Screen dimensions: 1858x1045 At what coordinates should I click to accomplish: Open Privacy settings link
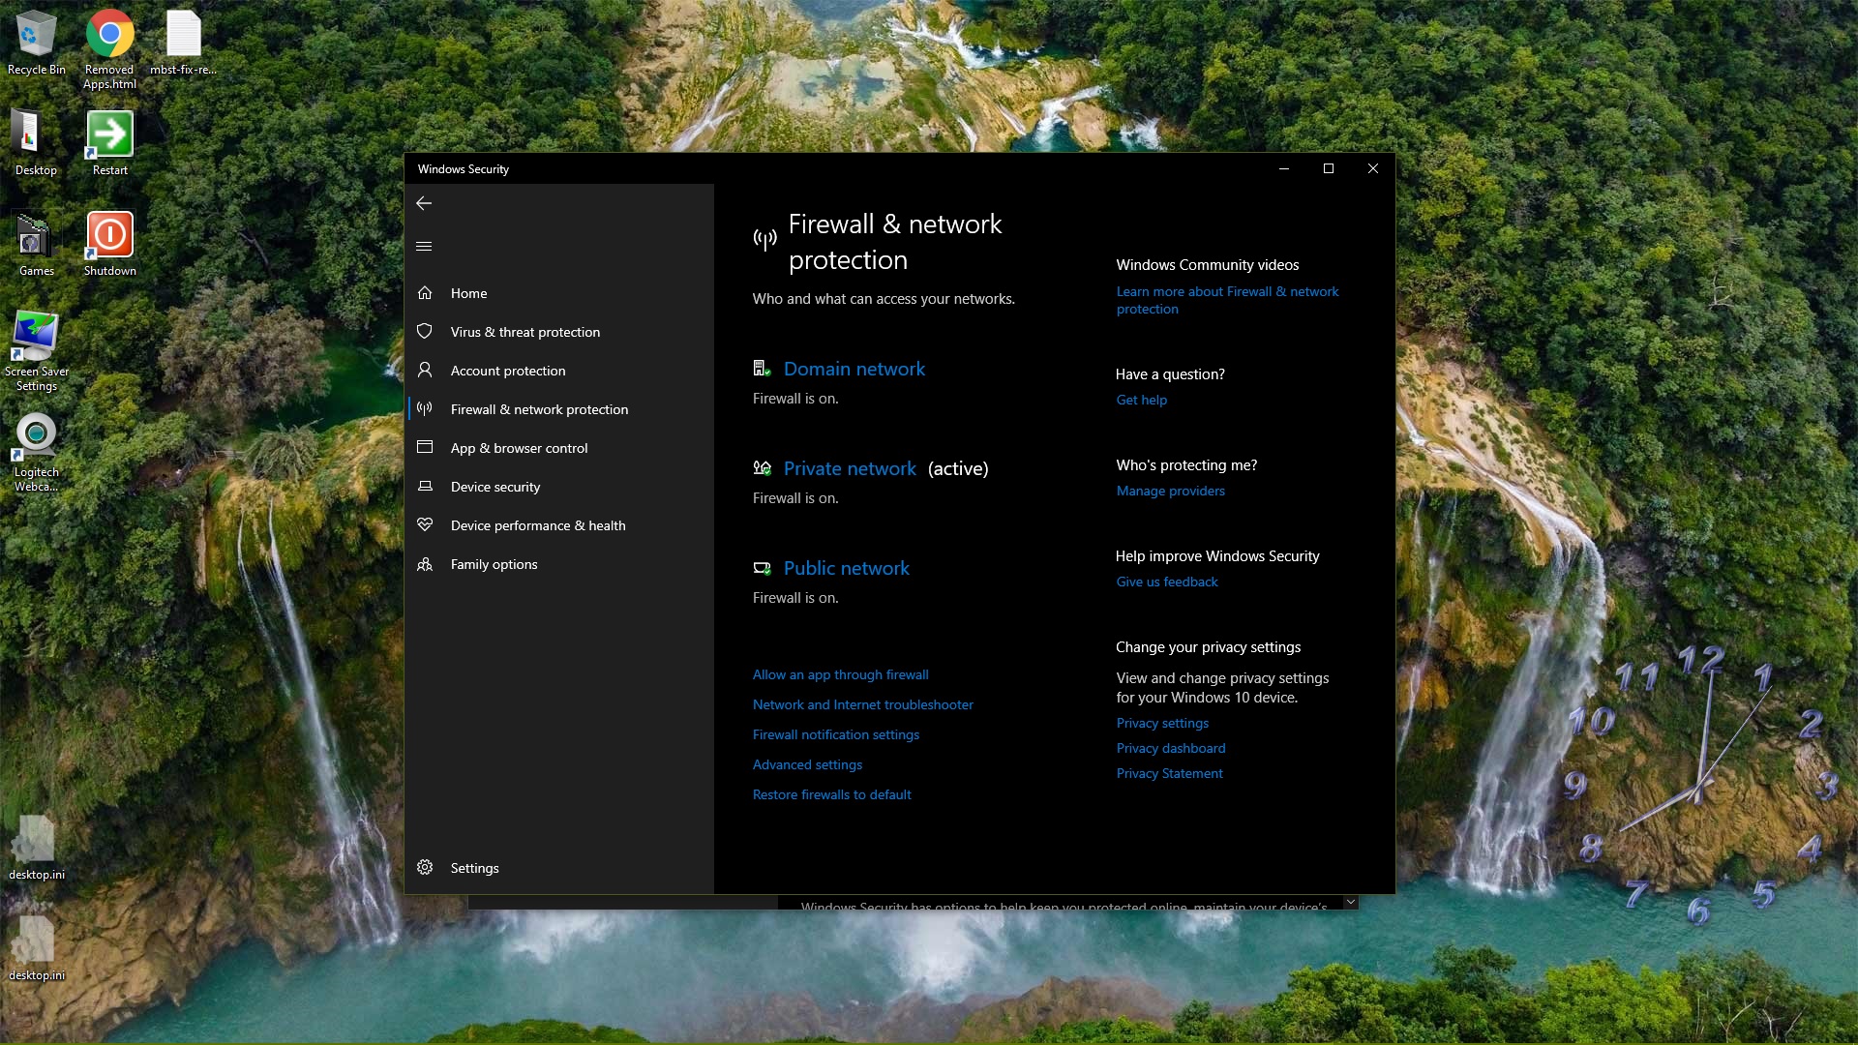coord(1161,723)
